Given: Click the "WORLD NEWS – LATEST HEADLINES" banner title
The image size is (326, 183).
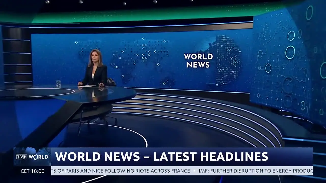Looking at the screenshot, I should pyautogui.click(x=162, y=157).
